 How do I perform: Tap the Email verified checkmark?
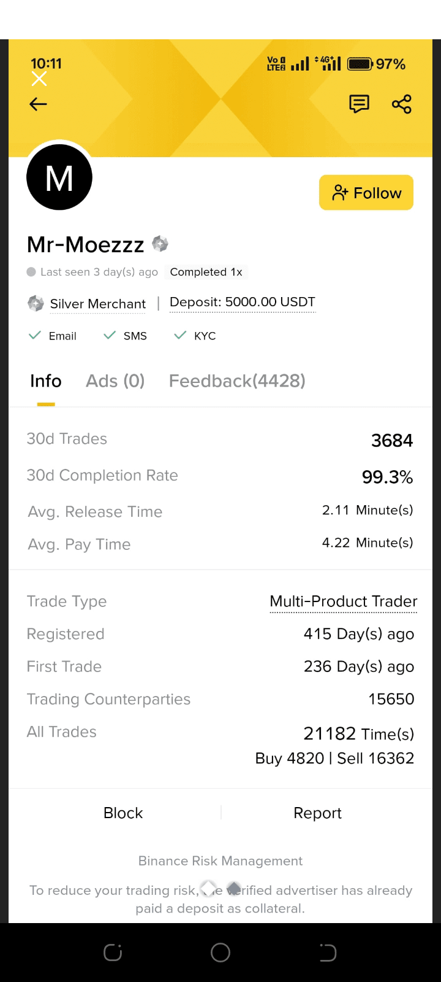point(35,335)
